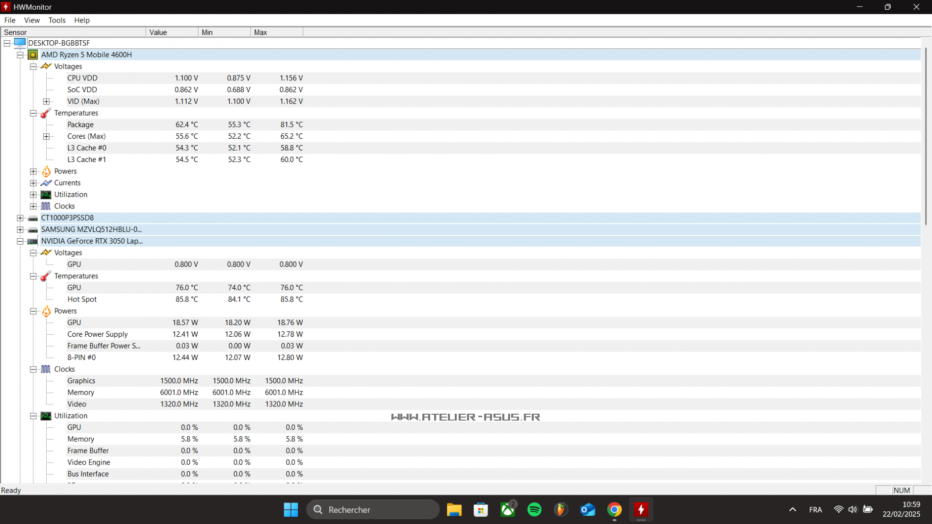The image size is (932, 524).
Task: Click the CPU Temperatures thermometer icon
Action: 46,113
